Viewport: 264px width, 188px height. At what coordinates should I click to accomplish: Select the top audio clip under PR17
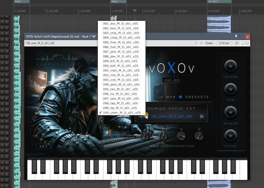219,17
